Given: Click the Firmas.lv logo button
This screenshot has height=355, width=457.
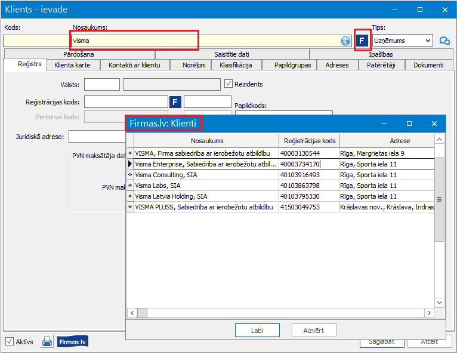Looking at the screenshot, I should [x=73, y=341].
